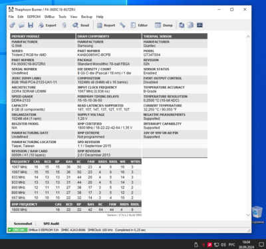Image resolution: width=266 pixels, height=249 pixels.
Task: Open the Report view from the toolbar
Action: pos(106,25)
